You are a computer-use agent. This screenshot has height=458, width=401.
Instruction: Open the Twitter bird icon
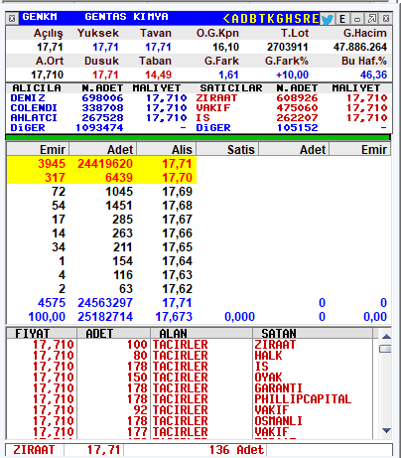click(328, 19)
